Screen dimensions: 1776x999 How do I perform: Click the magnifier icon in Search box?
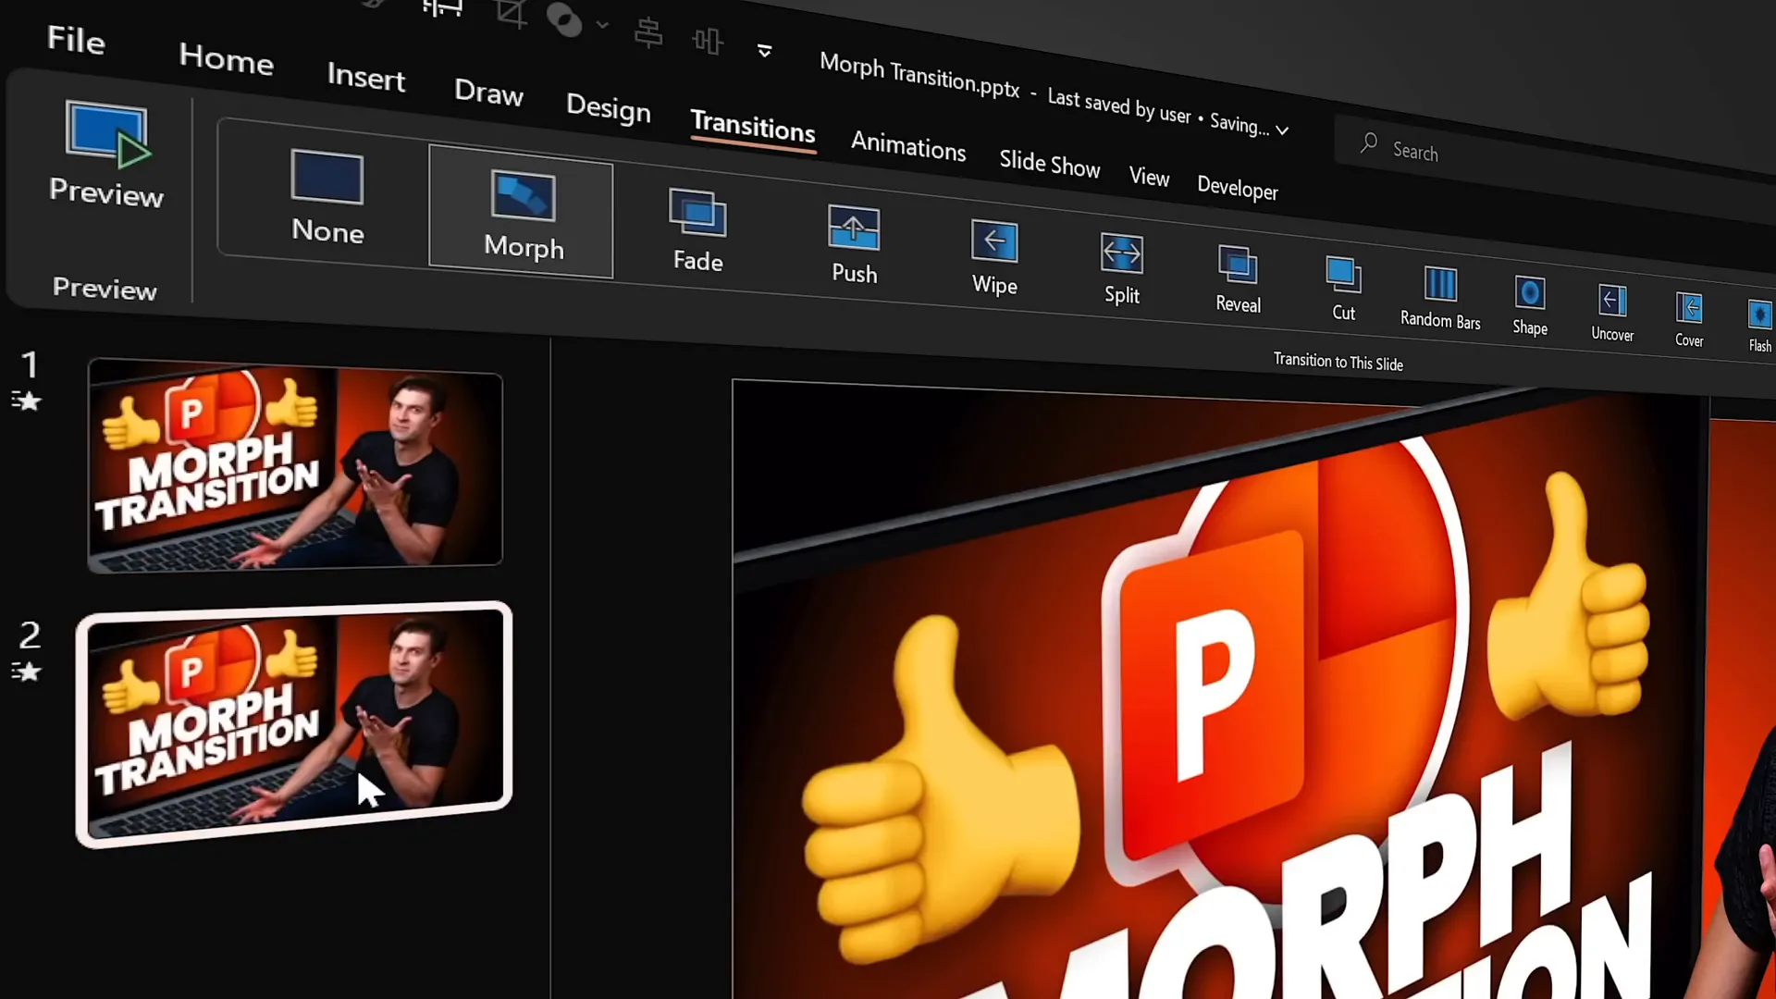pyautogui.click(x=1369, y=143)
